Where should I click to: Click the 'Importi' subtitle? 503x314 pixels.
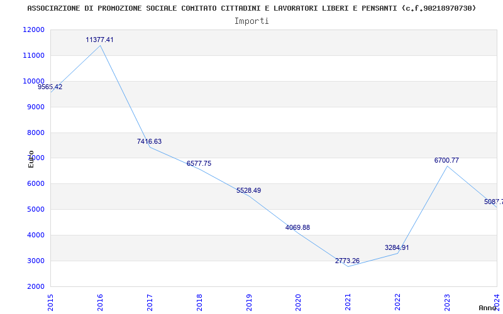[x=251, y=21]
